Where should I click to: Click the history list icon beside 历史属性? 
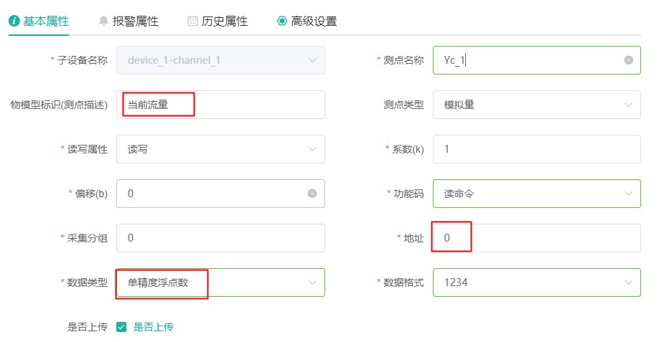click(x=192, y=21)
